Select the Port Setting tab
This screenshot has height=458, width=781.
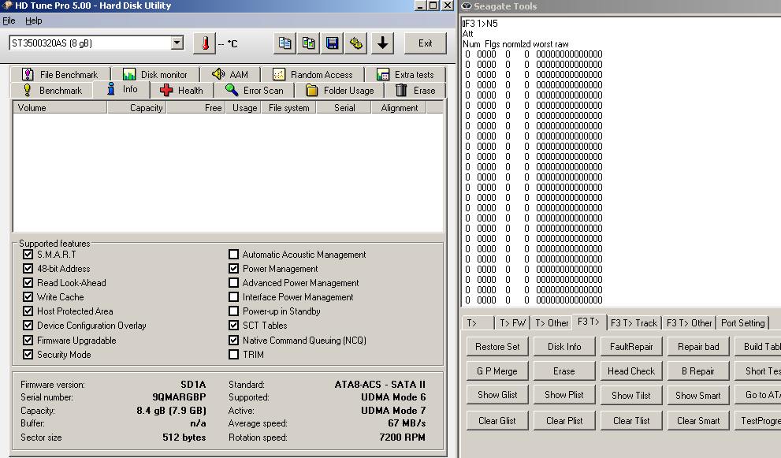tap(742, 323)
